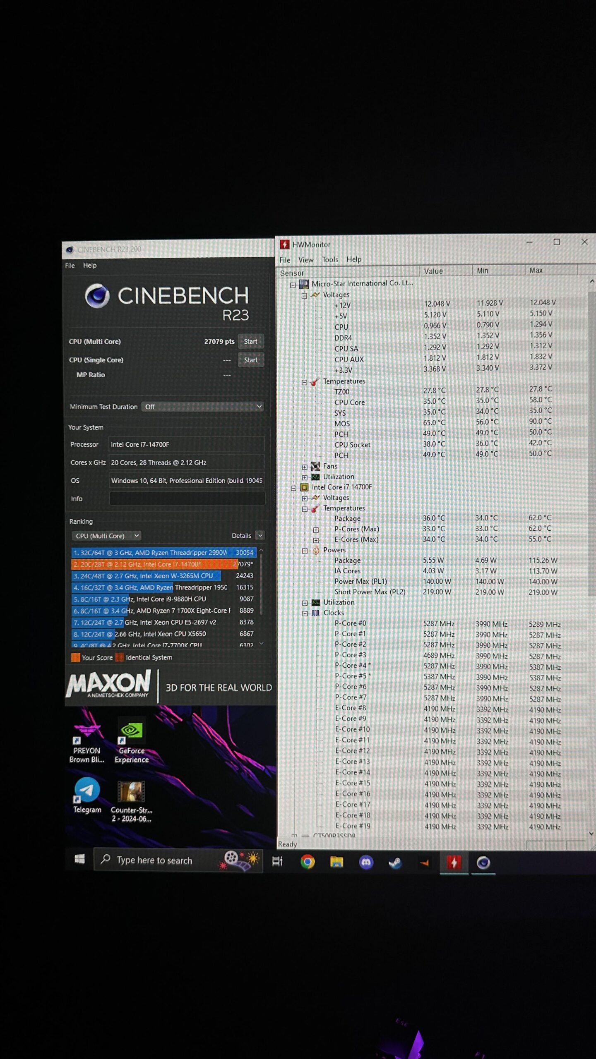The image size is (596, 1059).
Task: Open the Minimum Test Duration dropdown
Action: (x=202, y=407)
